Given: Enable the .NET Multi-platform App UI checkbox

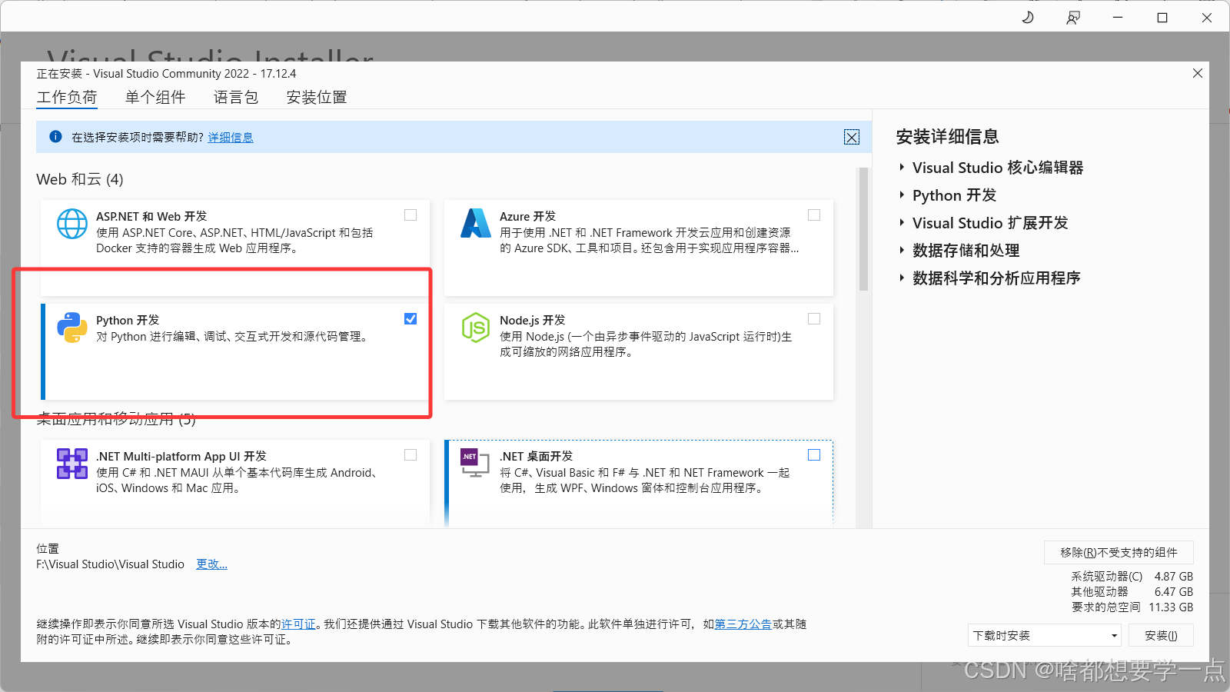Looking at the screenshot, I should click(411, 455).
